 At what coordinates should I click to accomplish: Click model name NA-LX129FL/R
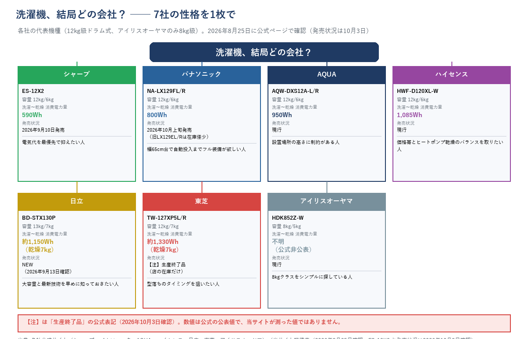click(166, 91)
